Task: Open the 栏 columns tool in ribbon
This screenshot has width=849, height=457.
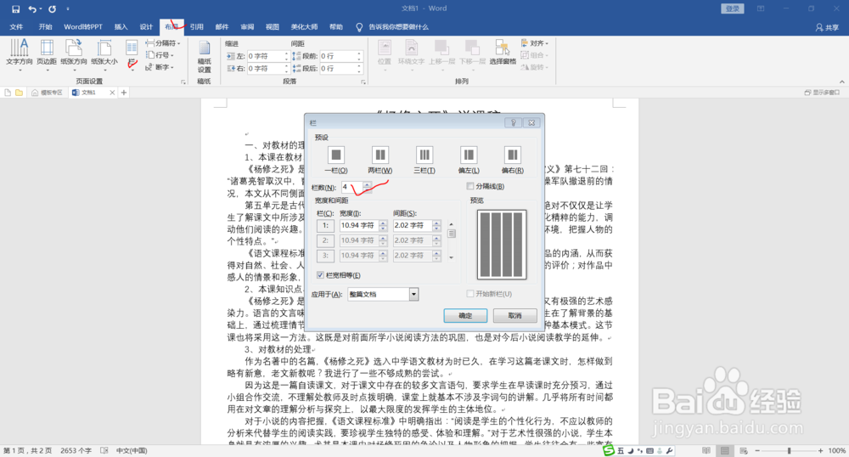Action: pyautogui.click(x=132, y=55)
